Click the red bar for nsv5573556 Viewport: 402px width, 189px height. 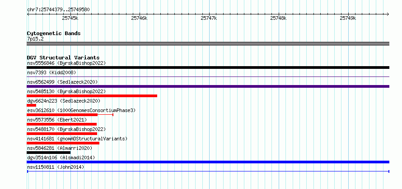(x=61, y=124)
